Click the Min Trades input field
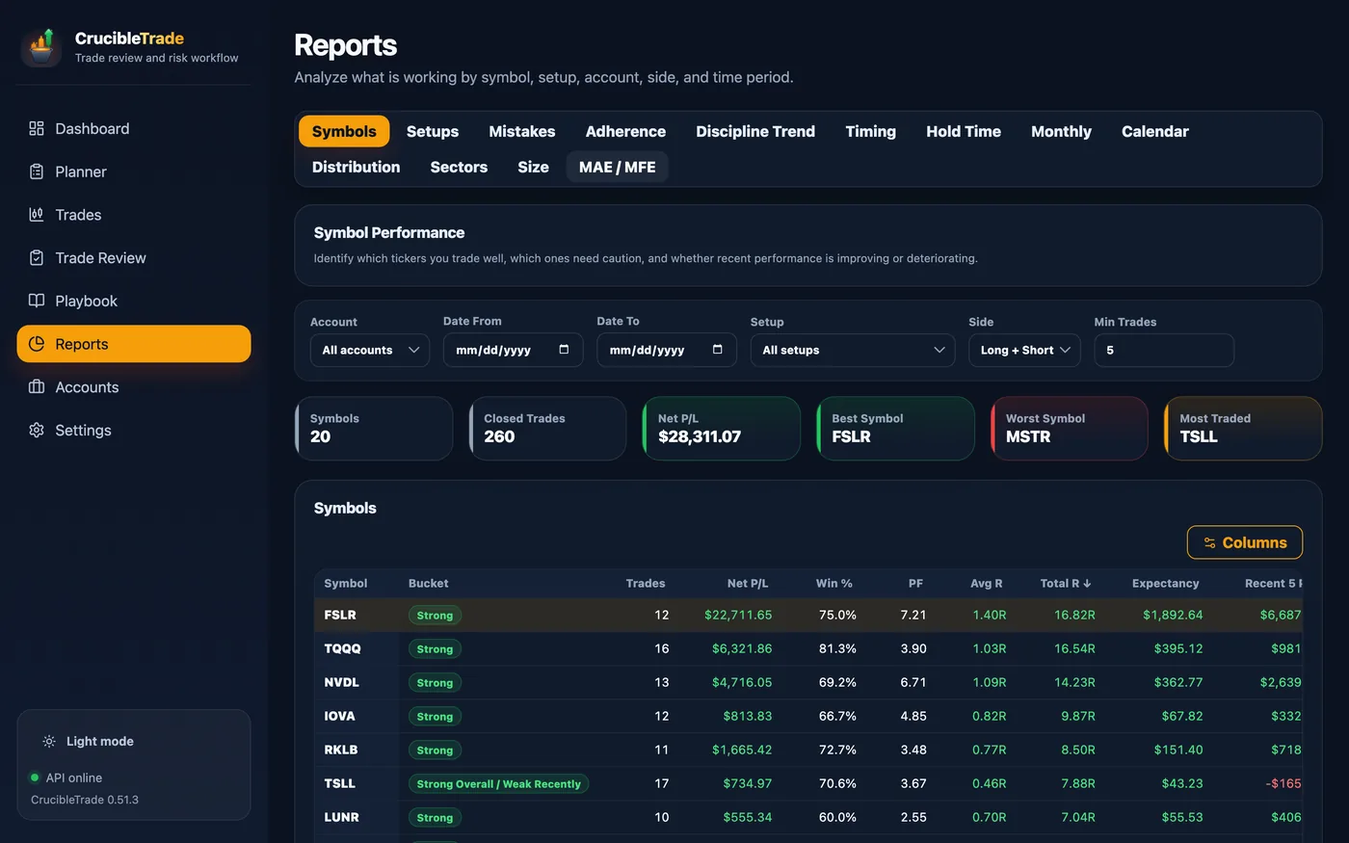Image resolution: width=1349 pixels, height=843 pixels. pyautogui.click(x=1163, y=350)
